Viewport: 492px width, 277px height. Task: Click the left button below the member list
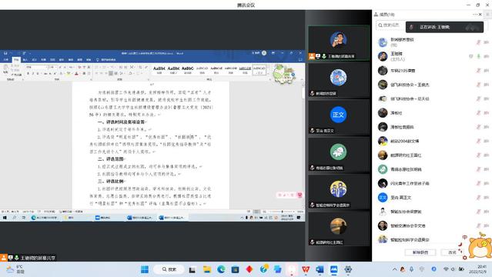[420, 252]
